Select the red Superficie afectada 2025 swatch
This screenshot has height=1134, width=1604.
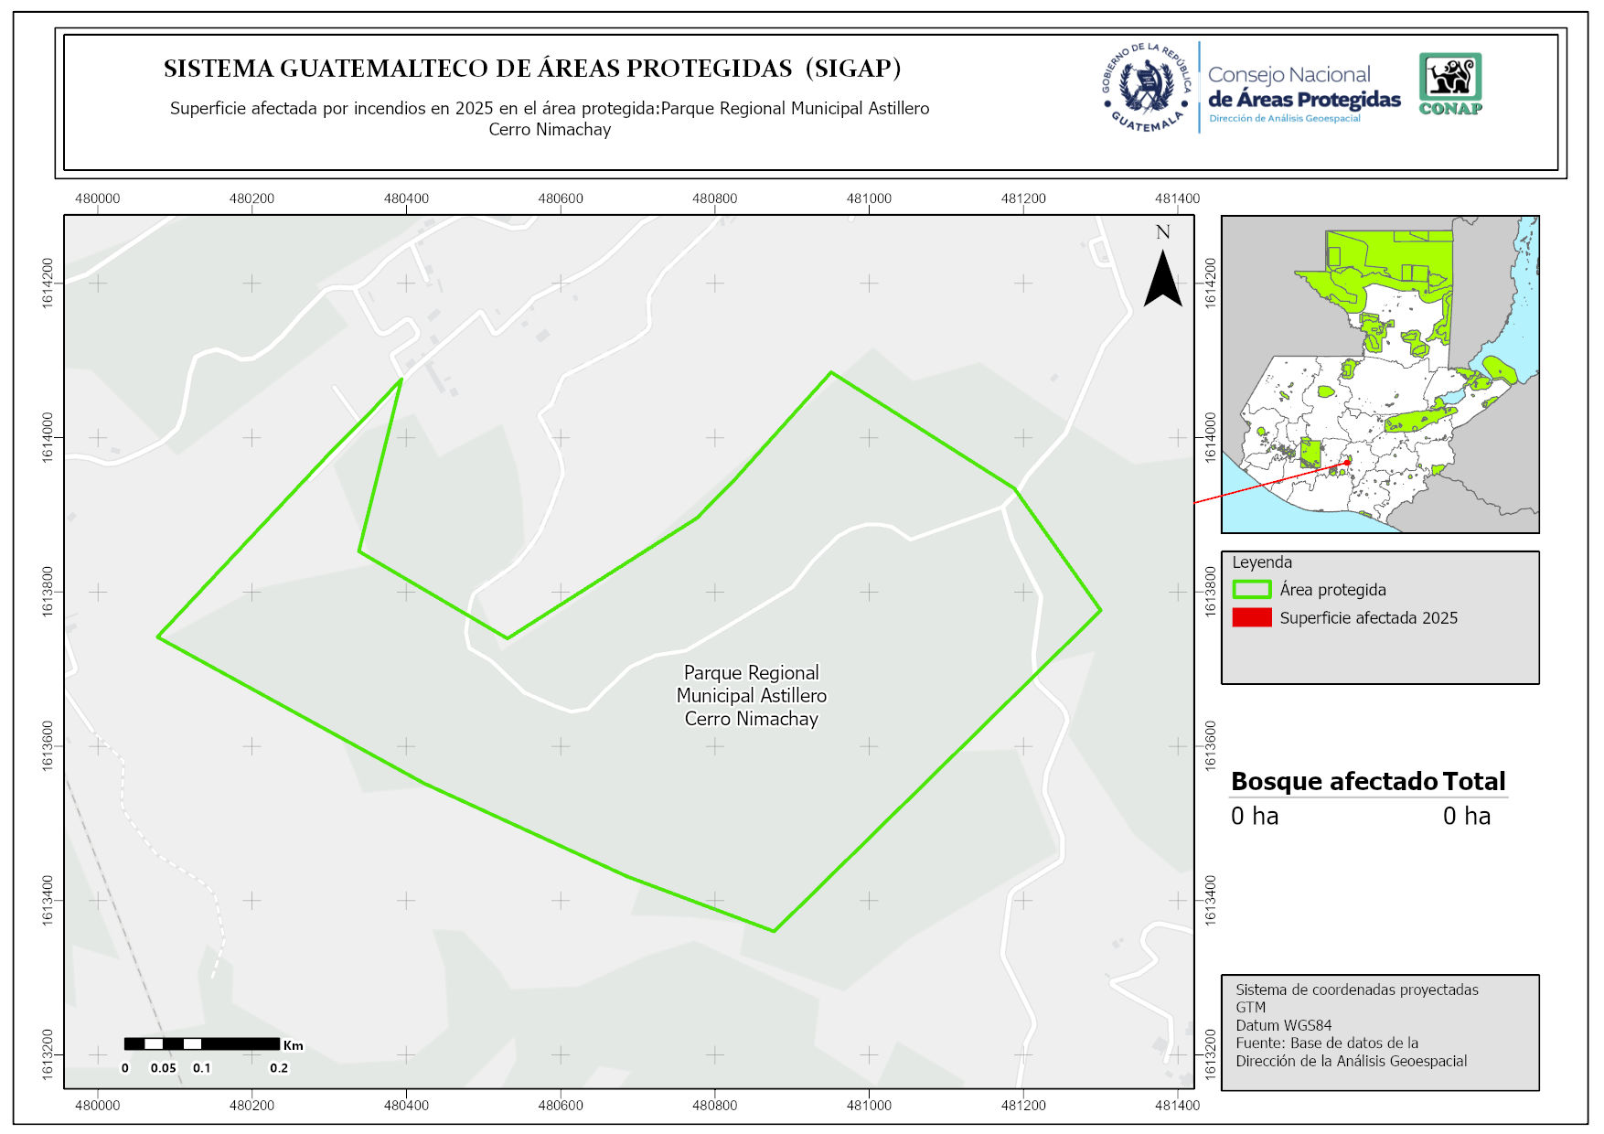pyautogui.click(x=1251, y=617)
